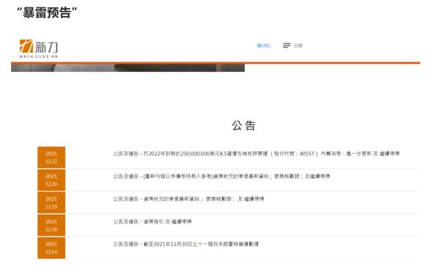Click the banner image under the header
This screenshot has height=272, width=440.
(x=128, y=67)
